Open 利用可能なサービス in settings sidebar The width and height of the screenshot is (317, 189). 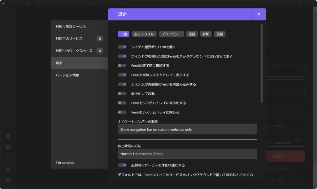pyautogui.click(x=80, y=26)
